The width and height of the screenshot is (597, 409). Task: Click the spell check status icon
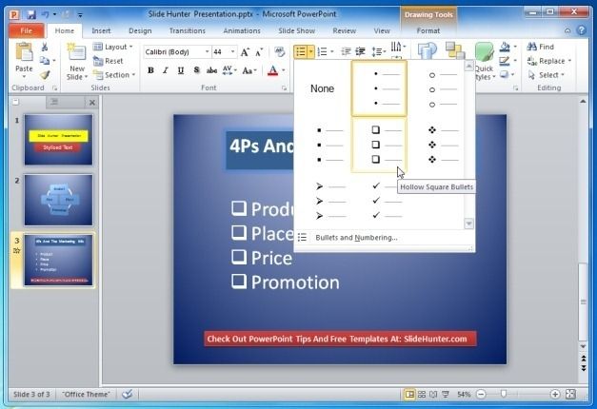[x=128, y=394]
